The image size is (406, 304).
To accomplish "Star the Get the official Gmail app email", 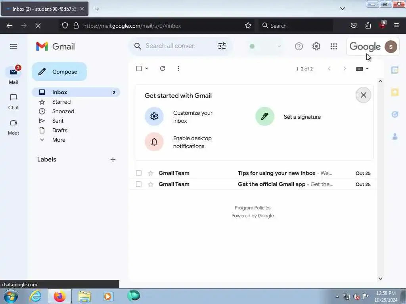I will tap(151, 184).
